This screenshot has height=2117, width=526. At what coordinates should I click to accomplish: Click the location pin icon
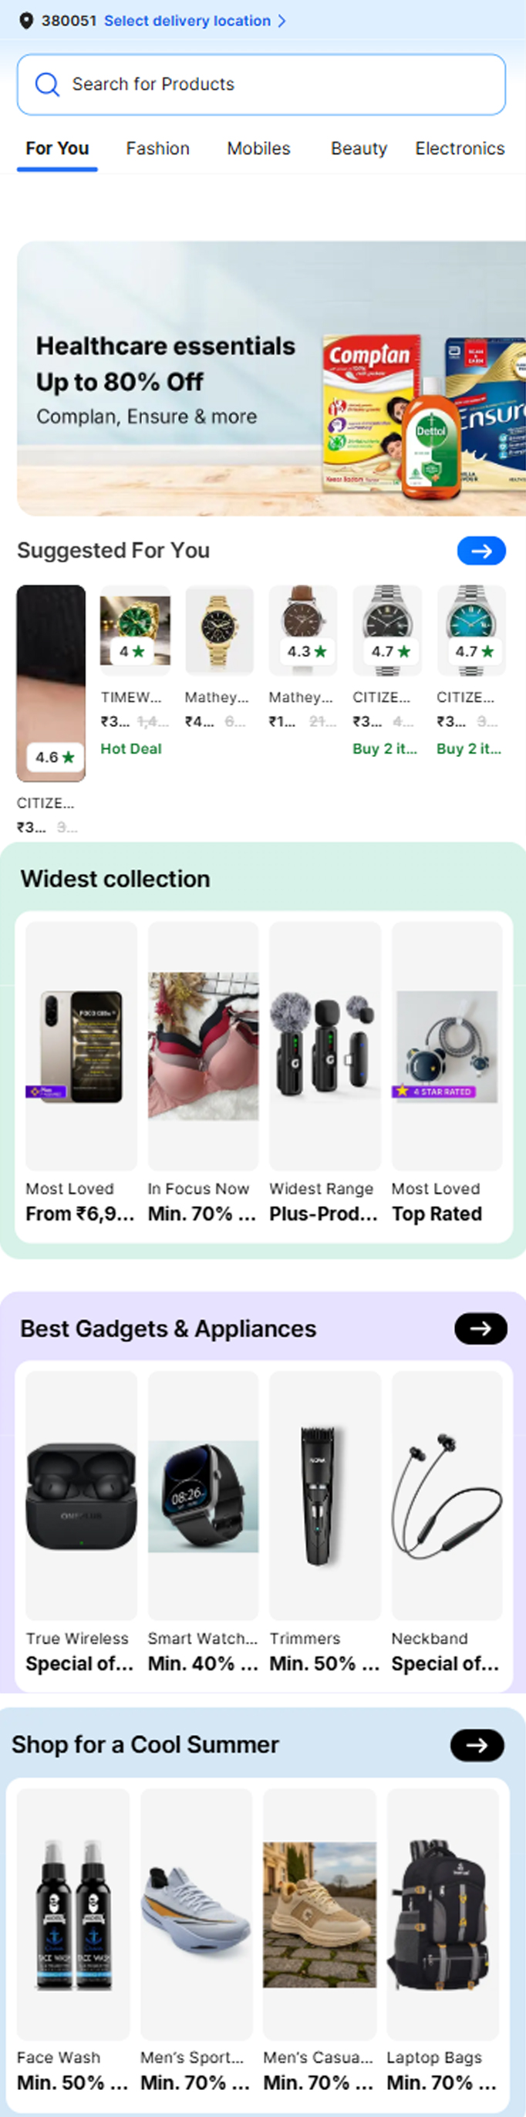[26, 21]
